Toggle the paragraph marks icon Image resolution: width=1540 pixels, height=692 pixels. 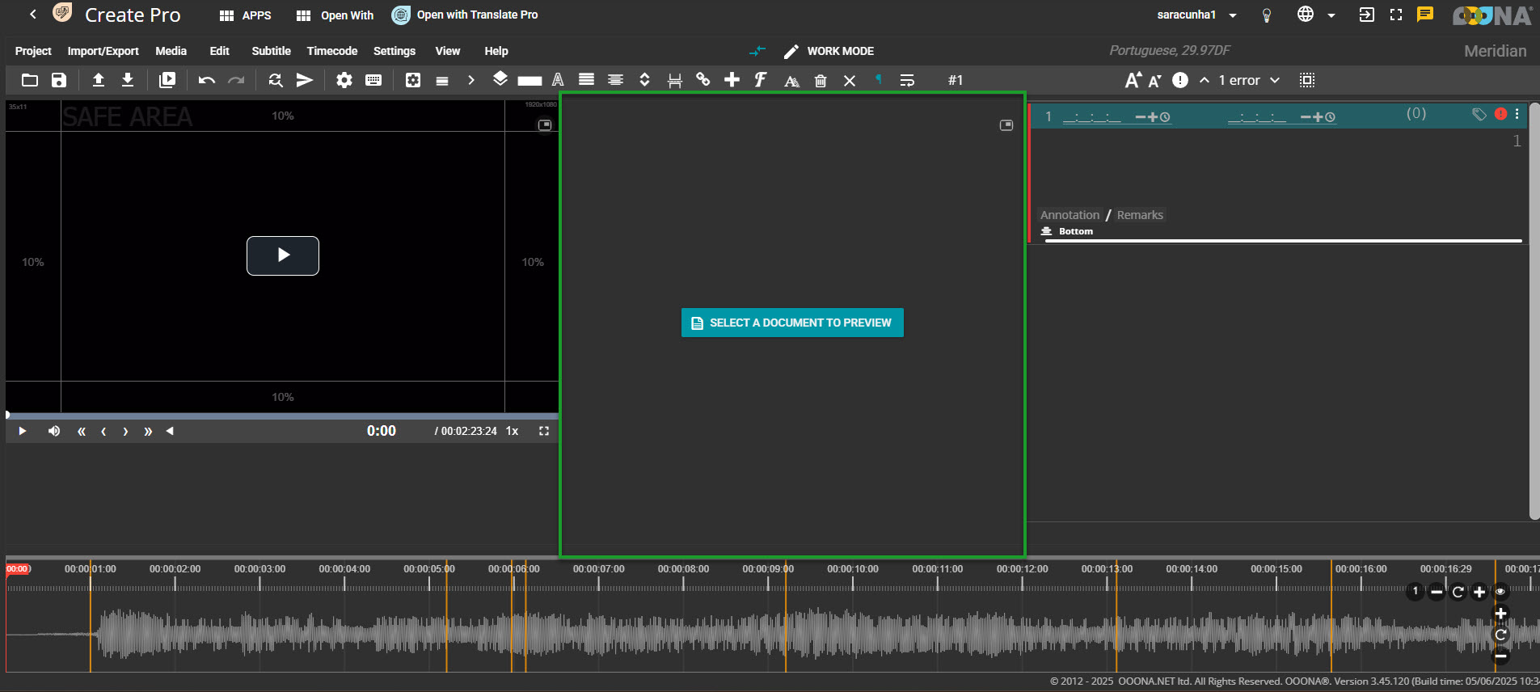(878, 79)
